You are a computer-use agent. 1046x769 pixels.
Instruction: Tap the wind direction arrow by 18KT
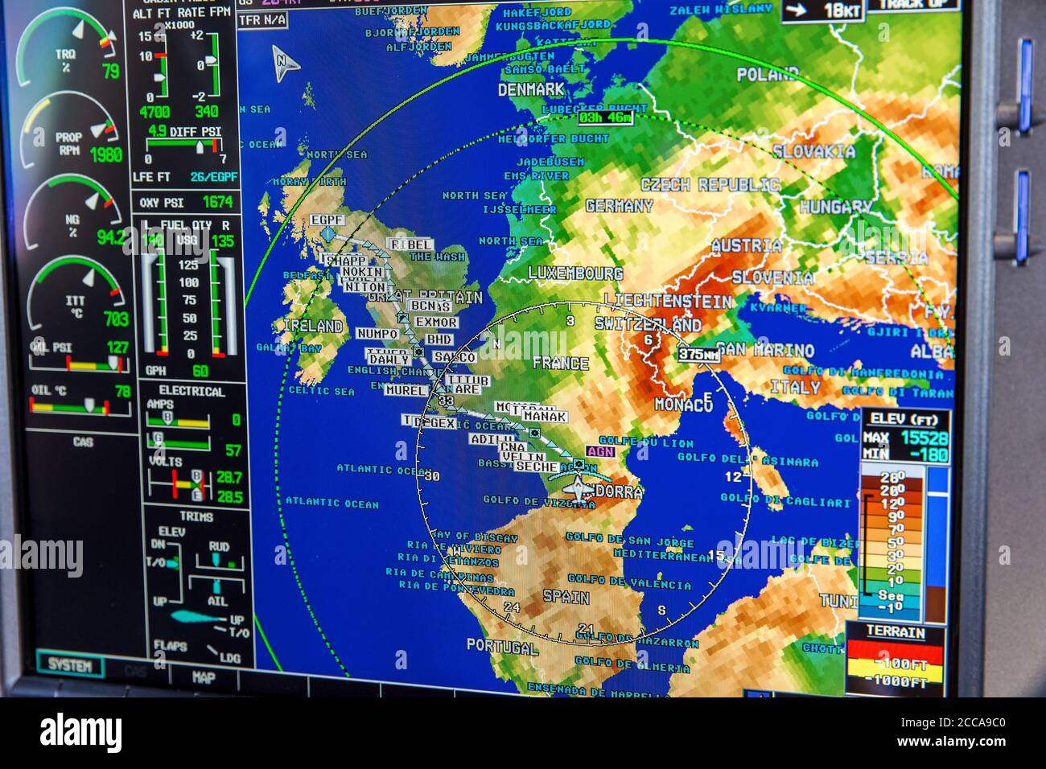tap(797, 10)
